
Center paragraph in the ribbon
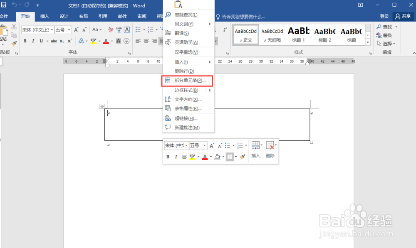pos(146,41)
